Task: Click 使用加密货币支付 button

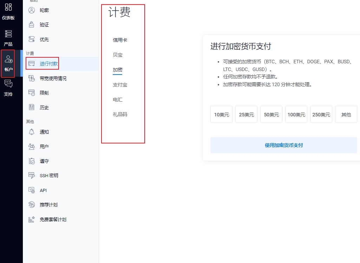Action: click(x=283, y=145)
